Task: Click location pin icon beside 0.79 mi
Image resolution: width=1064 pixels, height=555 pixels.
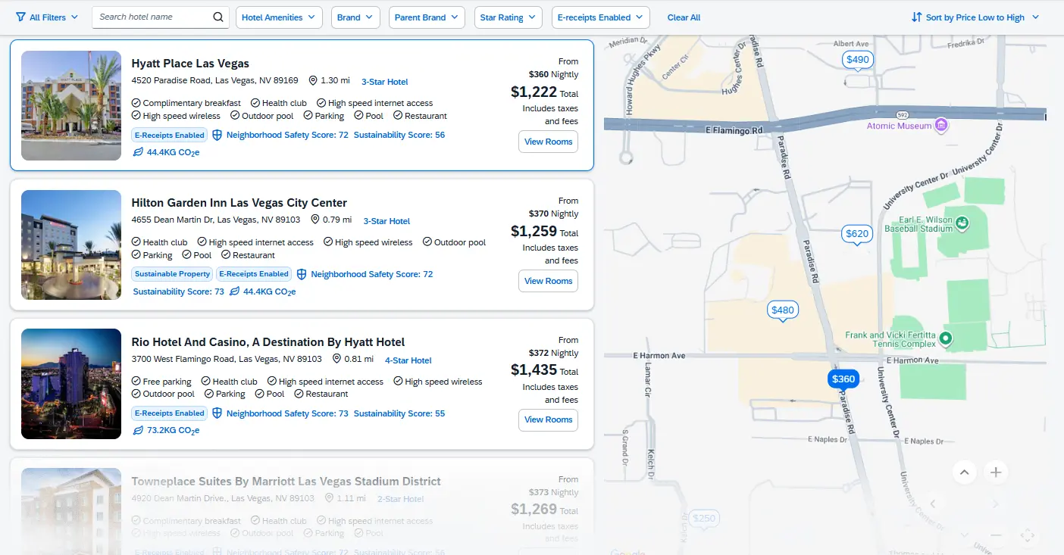Action: point(315,220)
